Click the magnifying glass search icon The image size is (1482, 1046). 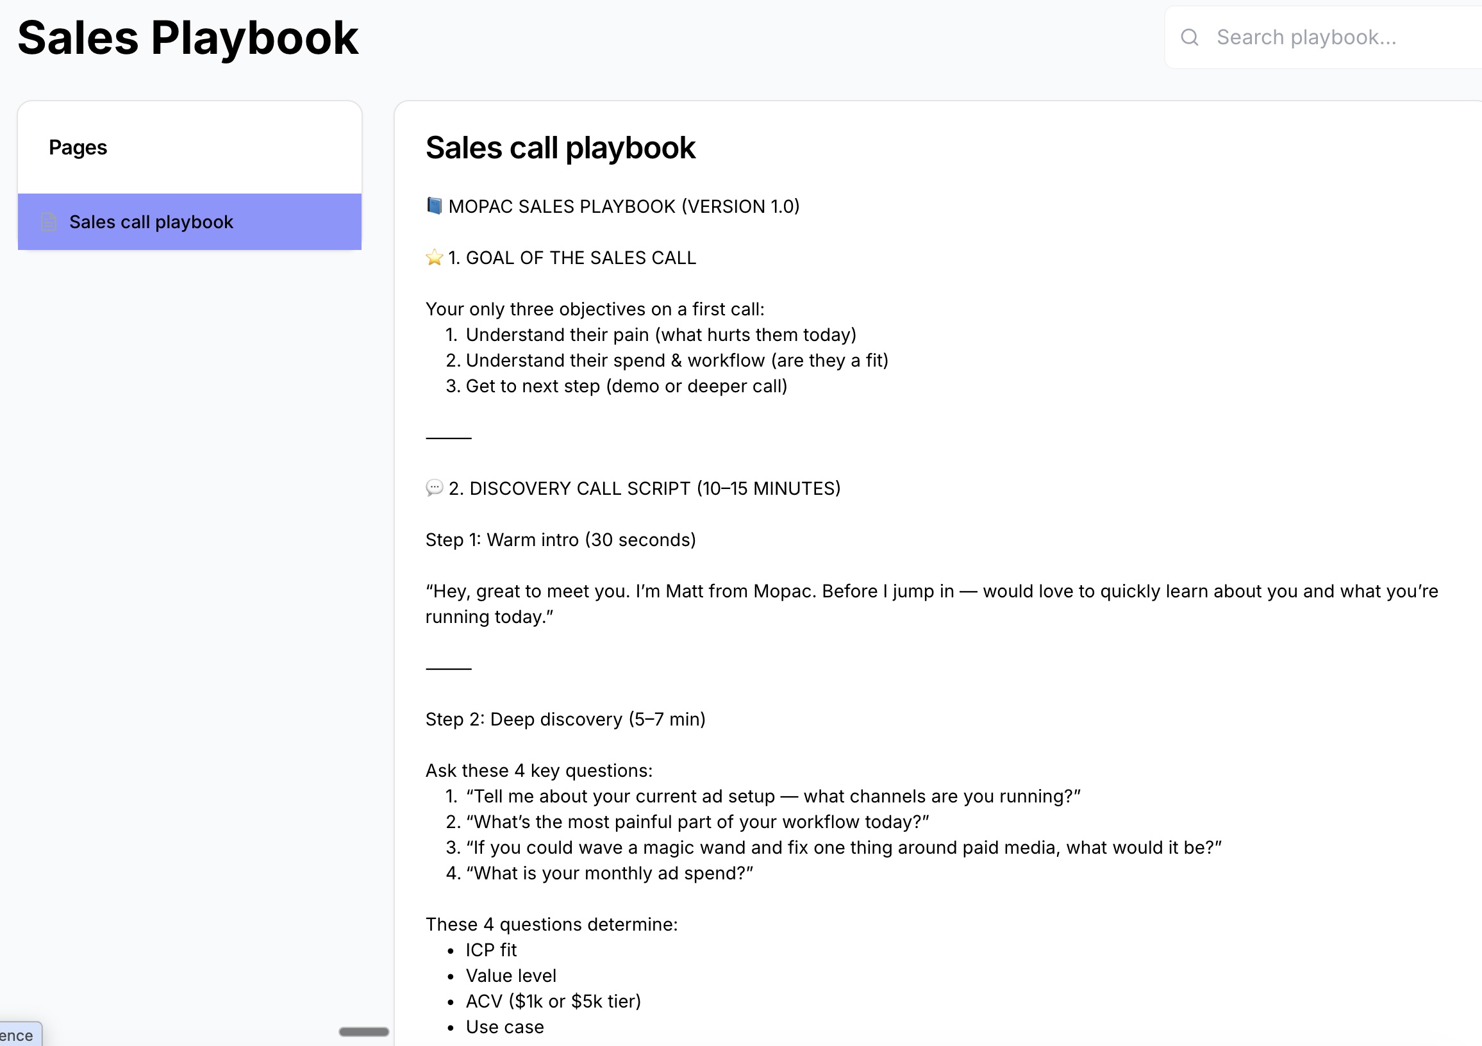[1189, 37]
